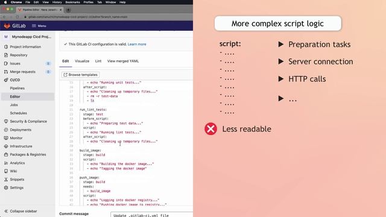Click the Repository sidebar icon
Image resolution: width=386 pixels, height=217 pixels.
pos(6,55)
